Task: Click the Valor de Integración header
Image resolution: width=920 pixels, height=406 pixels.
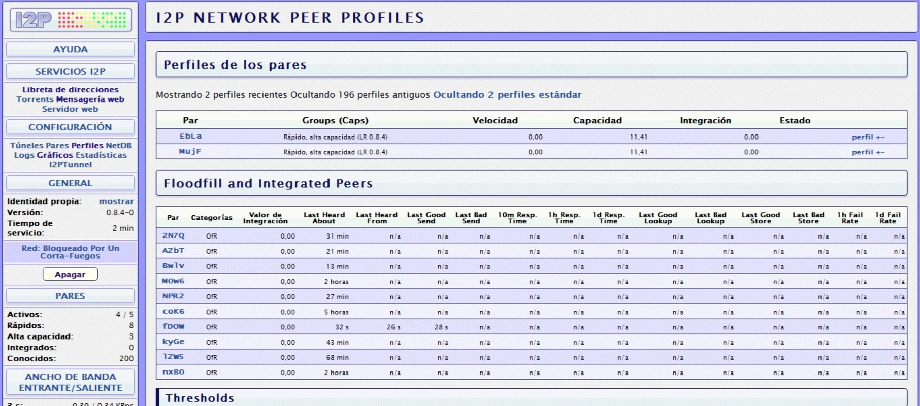Action: (x=265, y=218)
